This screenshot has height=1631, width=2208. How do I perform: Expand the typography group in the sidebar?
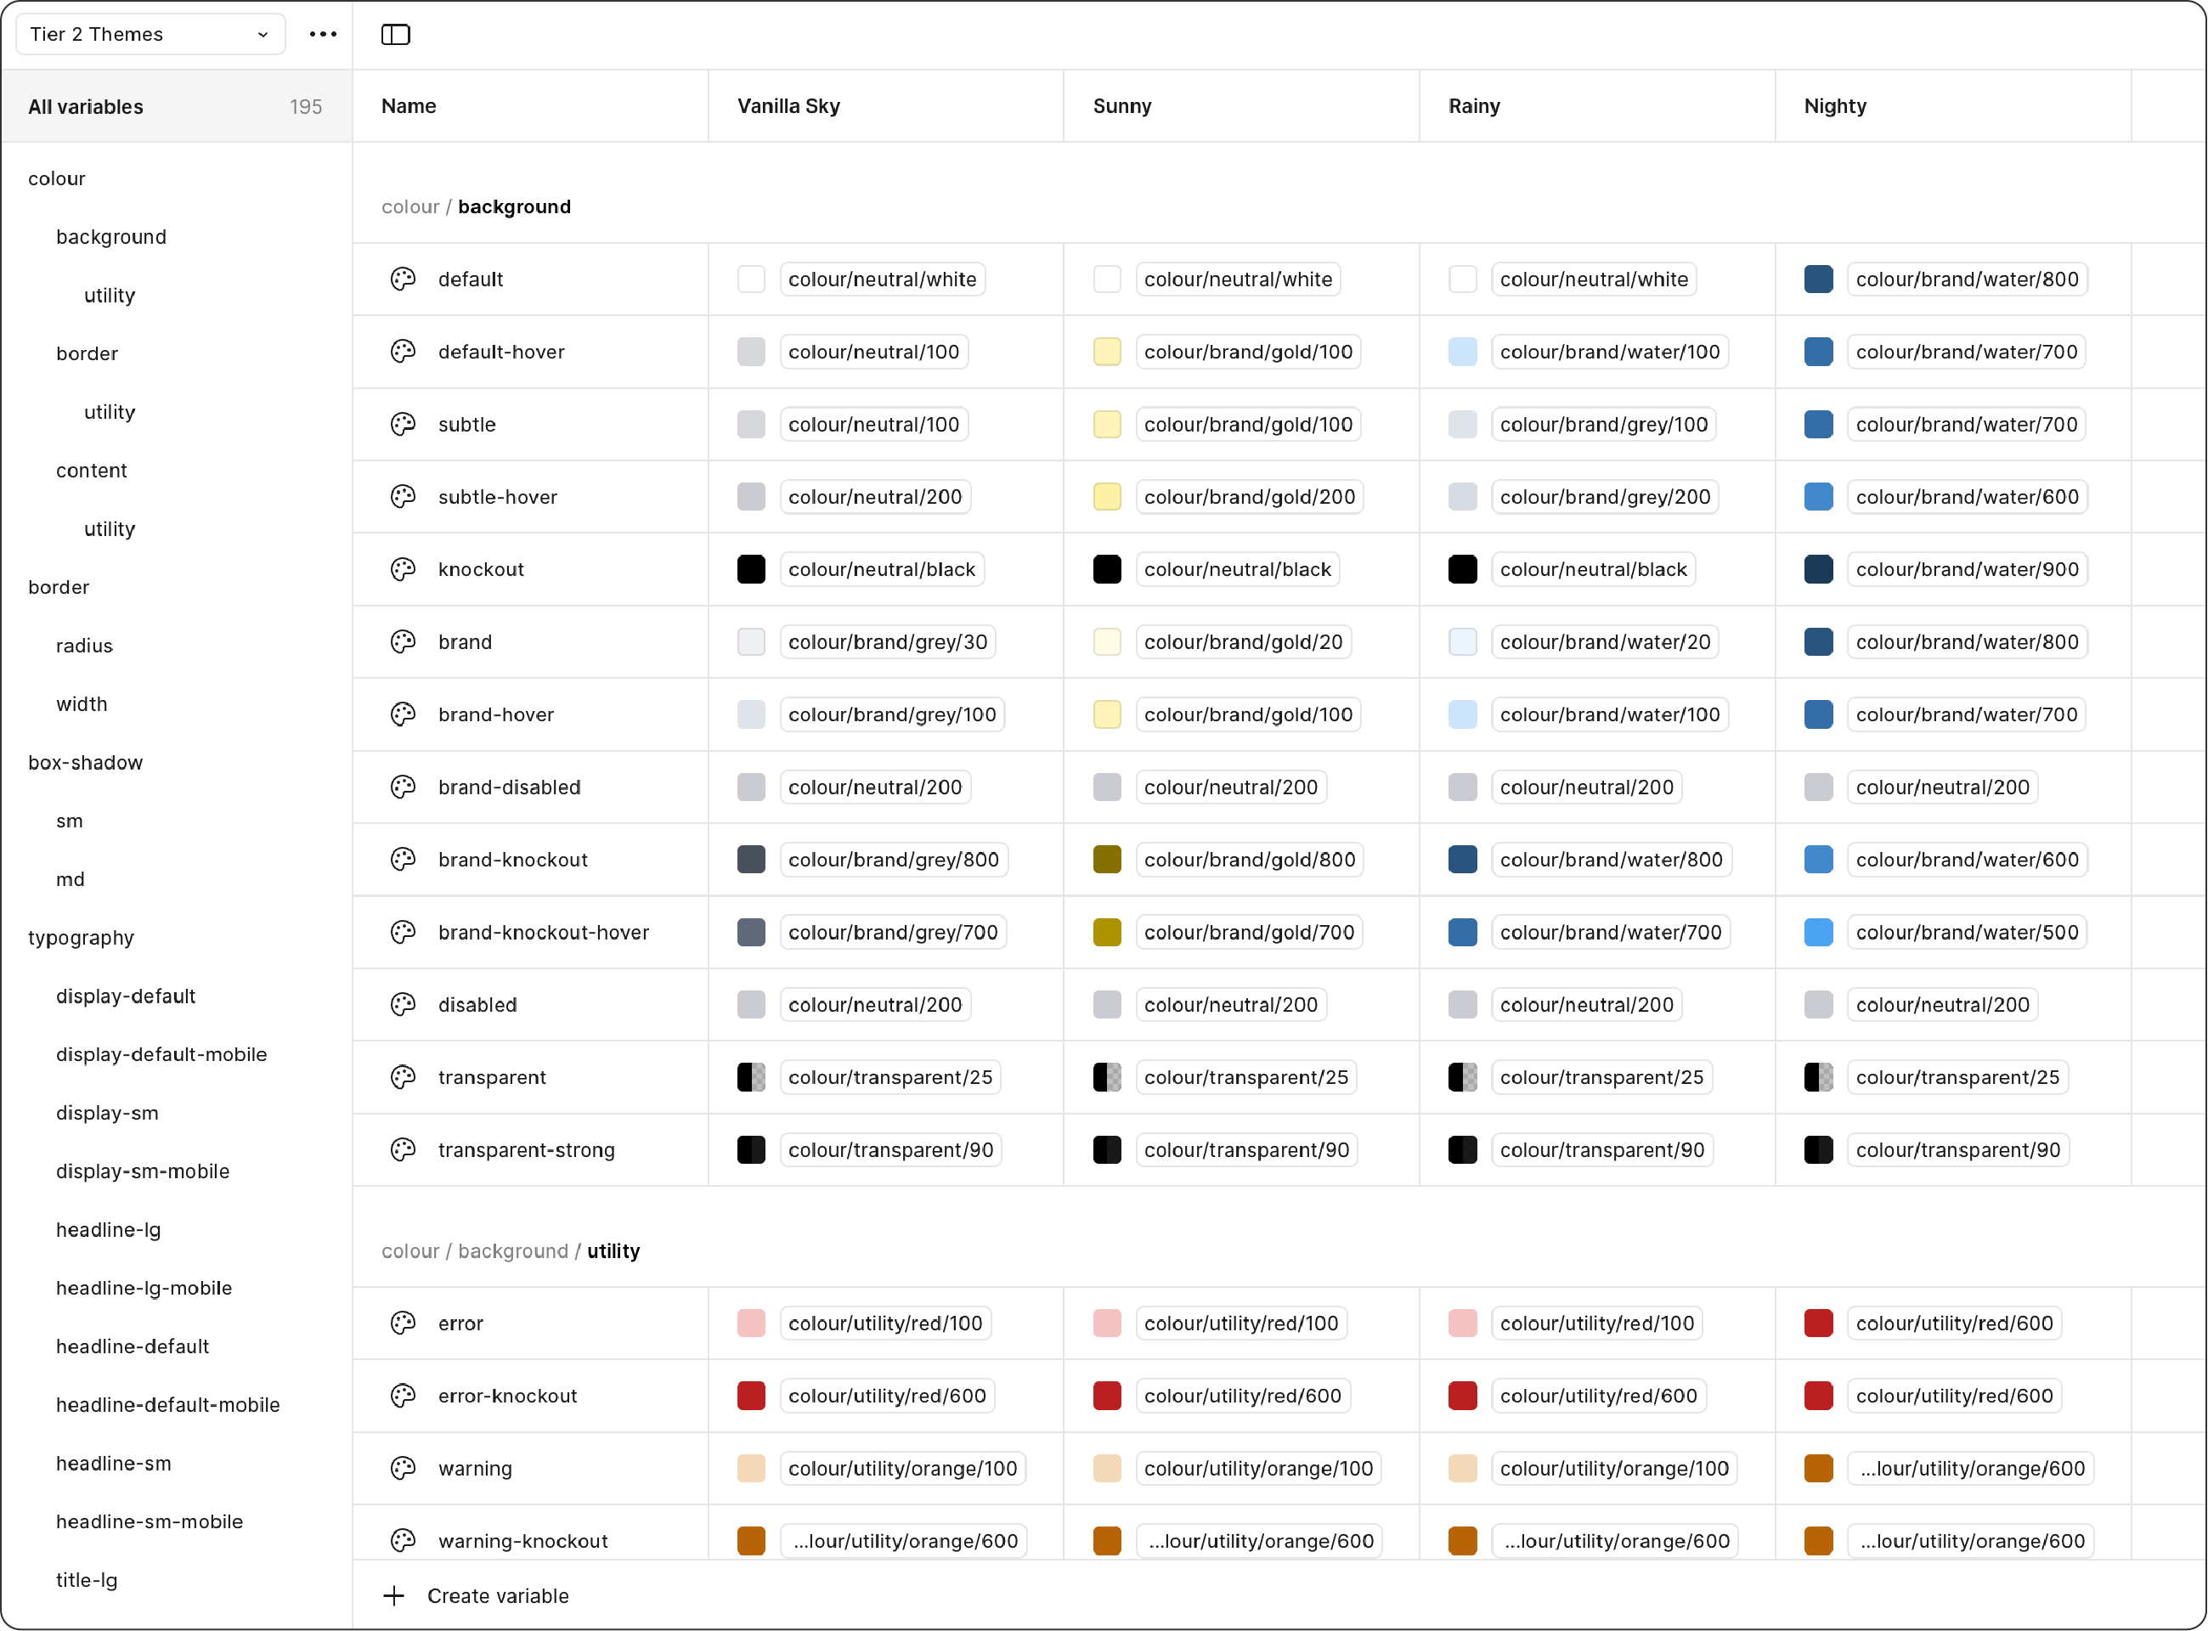tap(82, 937)
